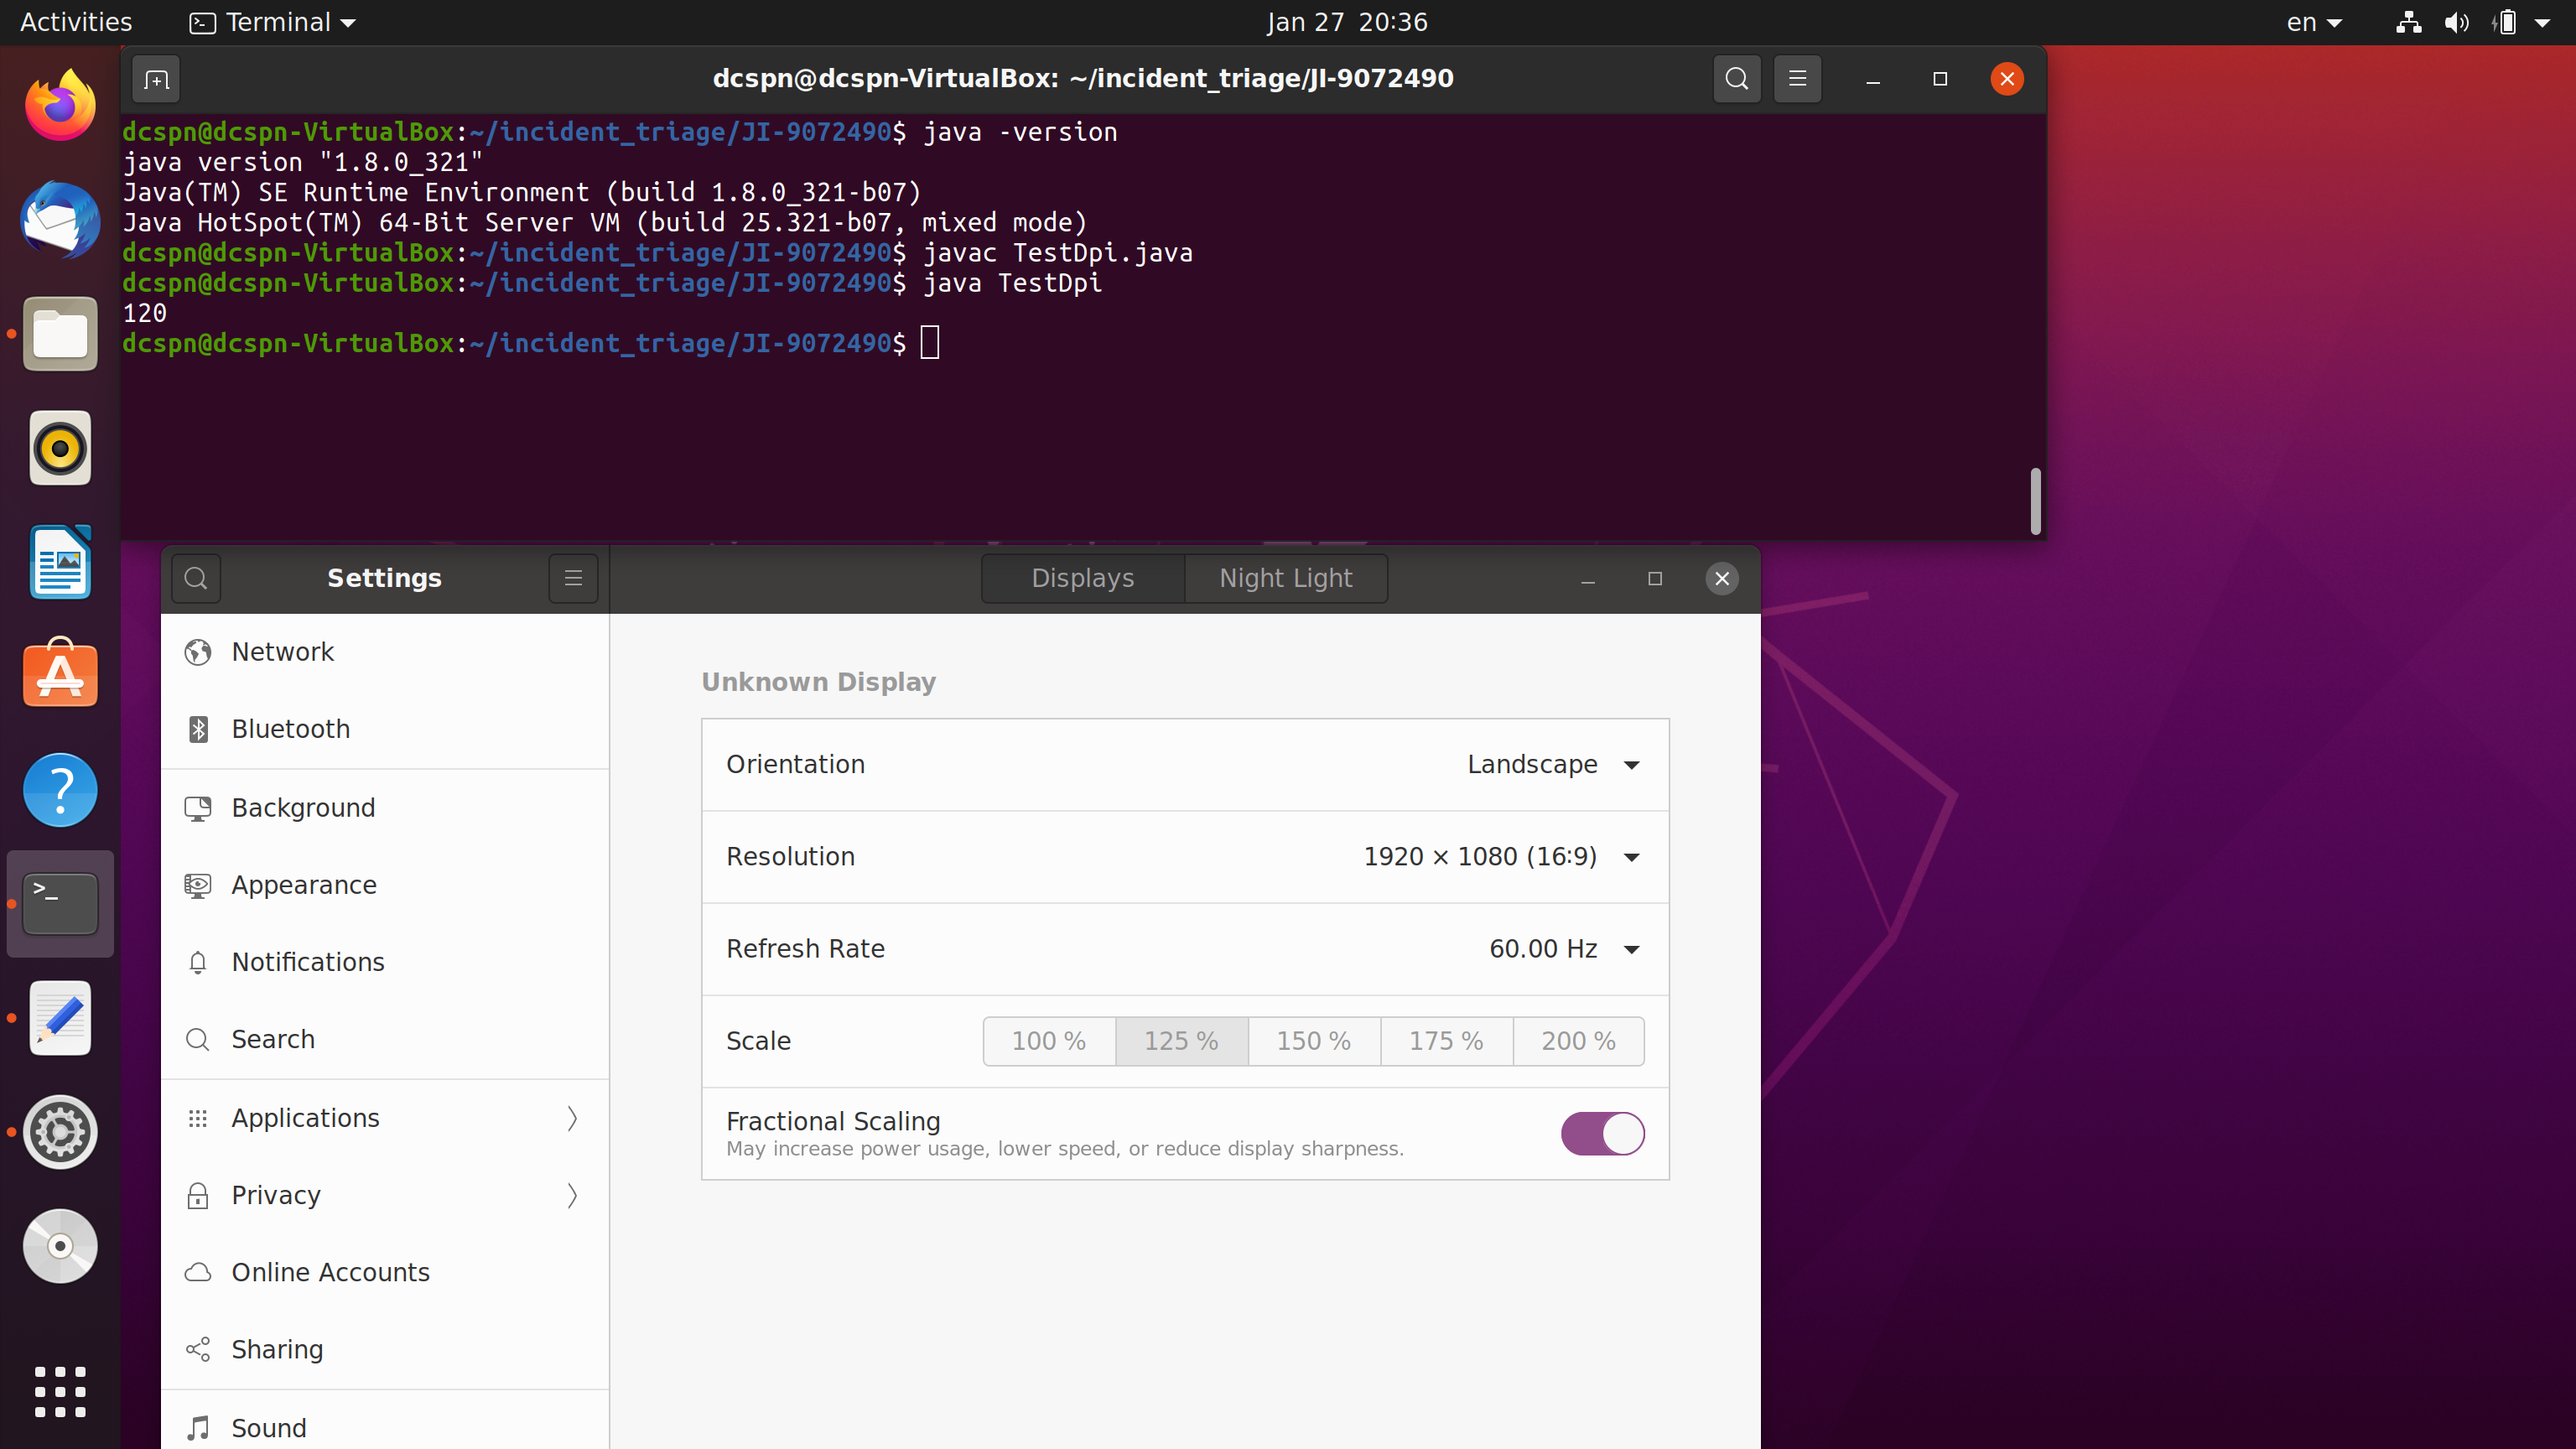Open the Orientation Landscape dropdown
This screenshot has width=2576, height=1449.
click(x=1552, y=764)
